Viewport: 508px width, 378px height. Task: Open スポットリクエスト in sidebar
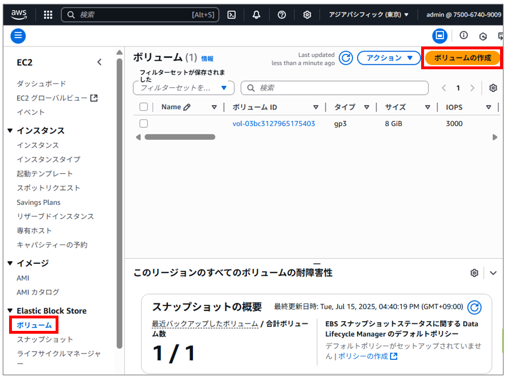tap(48, 188)
